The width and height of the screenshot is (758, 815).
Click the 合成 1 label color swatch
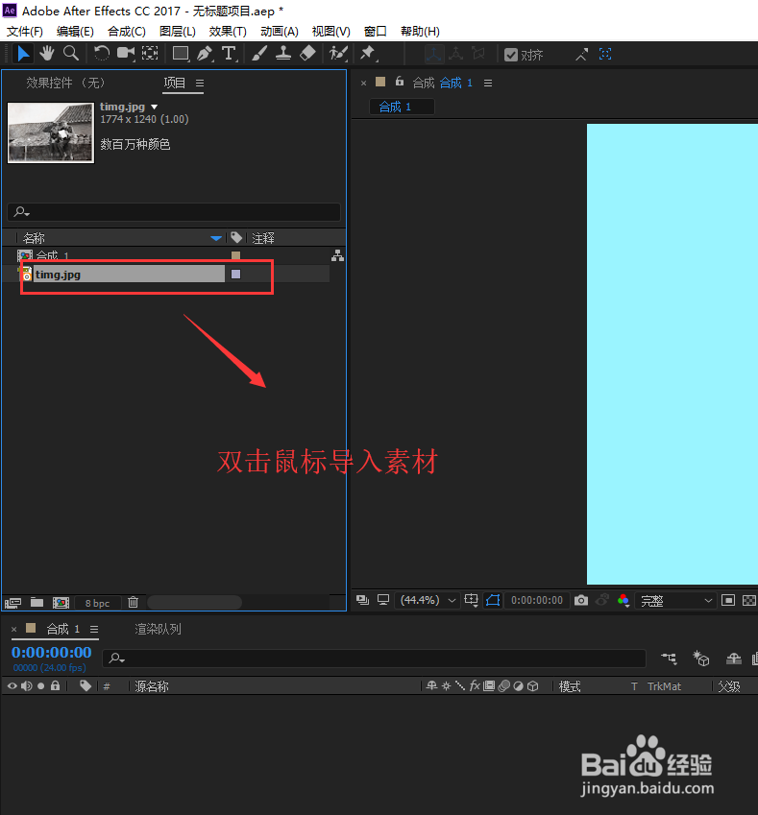click(235, 255)
